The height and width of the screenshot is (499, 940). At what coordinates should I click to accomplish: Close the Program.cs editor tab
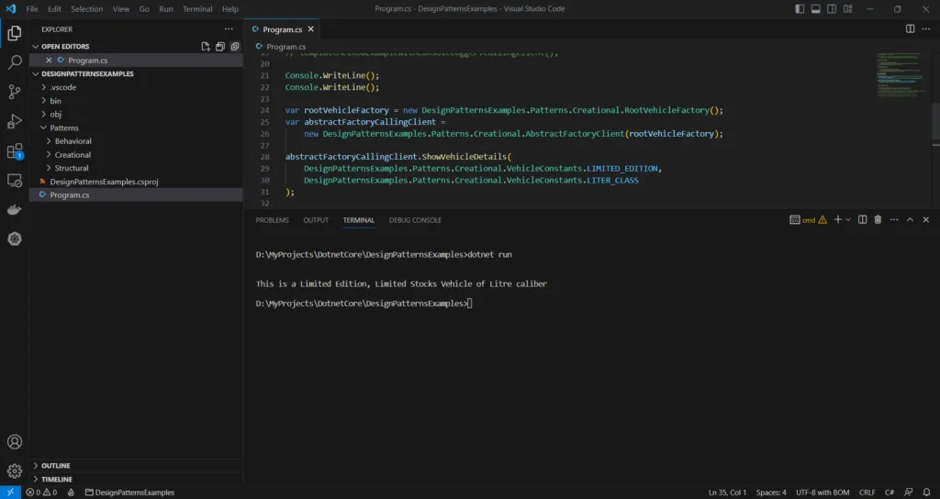coord(310,28)
